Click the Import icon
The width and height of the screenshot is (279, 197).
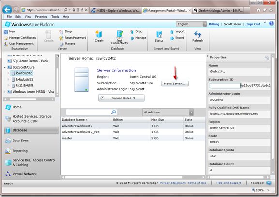[172, 32]
